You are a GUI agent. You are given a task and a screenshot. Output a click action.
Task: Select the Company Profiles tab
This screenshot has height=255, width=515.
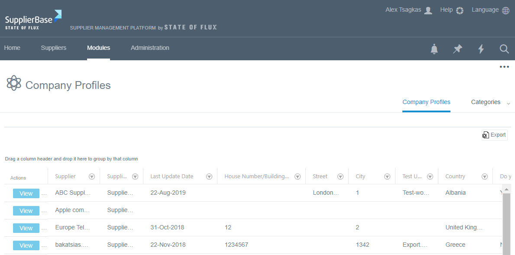(426, 102)
